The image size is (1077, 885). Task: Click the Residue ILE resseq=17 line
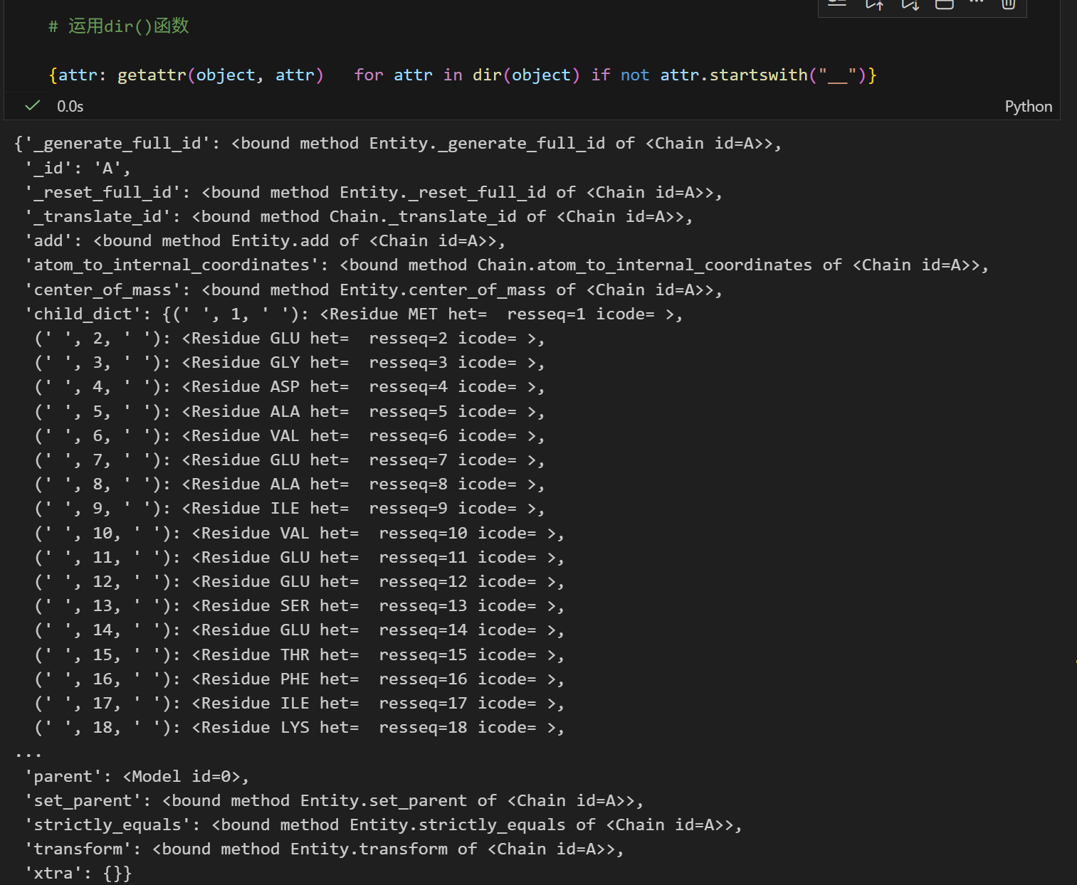300,704
